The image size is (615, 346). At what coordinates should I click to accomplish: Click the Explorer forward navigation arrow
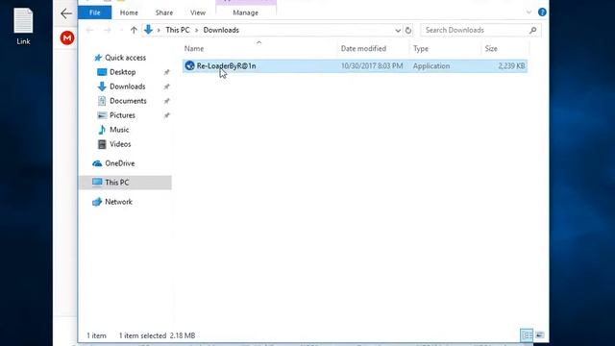click(x=107, y=30)
